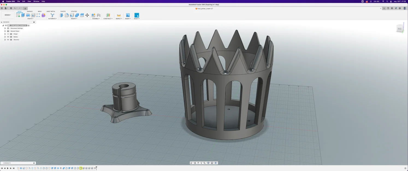Toggle visibility of Origin folder

point(8,34)
